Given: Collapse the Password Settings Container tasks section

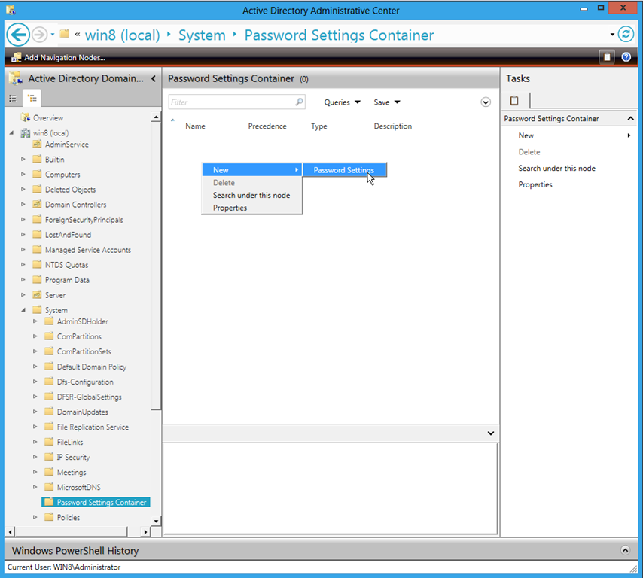Looking at the screenshot, I should (x=630, y=118).
